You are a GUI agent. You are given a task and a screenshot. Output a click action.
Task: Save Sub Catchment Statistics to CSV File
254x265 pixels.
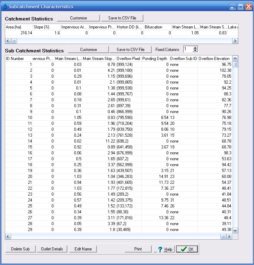coord(130,50)
